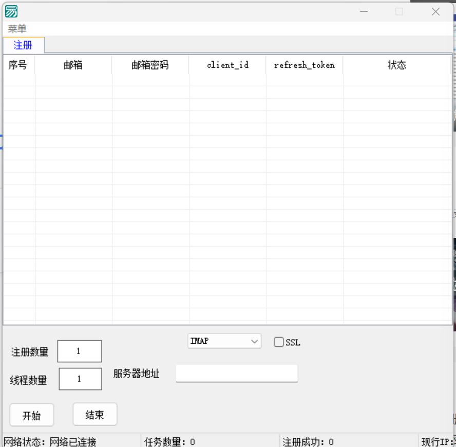Click the 开始 button to start
The width and height of the screenshot is (456, 447).
tap(31, 415)
